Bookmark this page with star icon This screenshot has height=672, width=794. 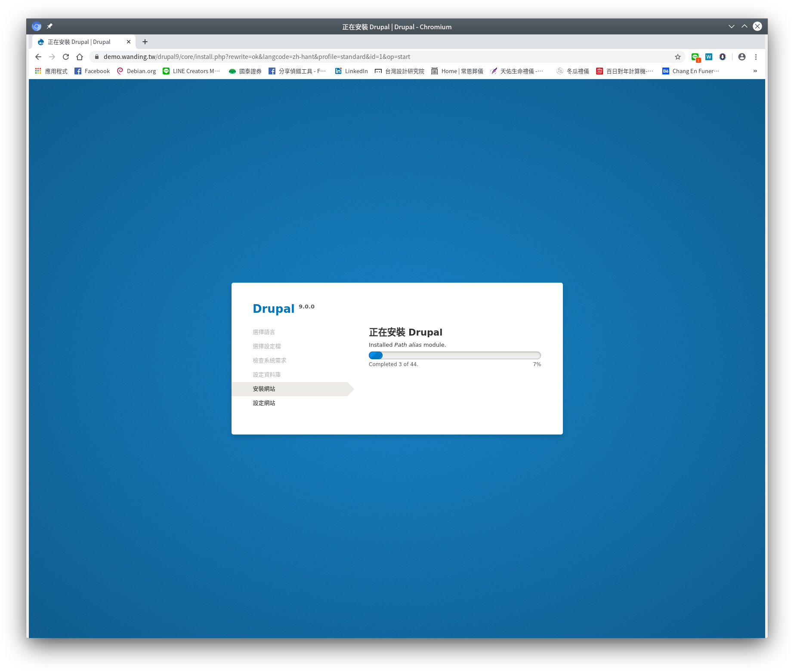[678, 57]
